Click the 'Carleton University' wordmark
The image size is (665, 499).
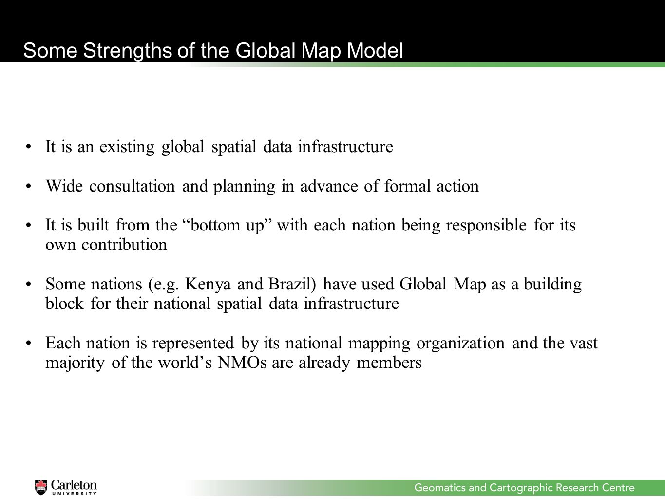74,487
